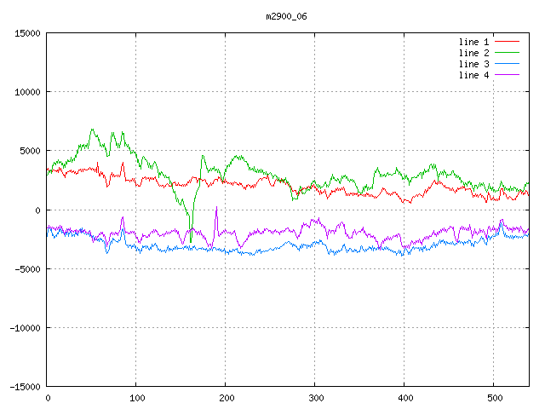Click the 200 x-axis tick label
This screenshot has height=409, width=545.
226,398
